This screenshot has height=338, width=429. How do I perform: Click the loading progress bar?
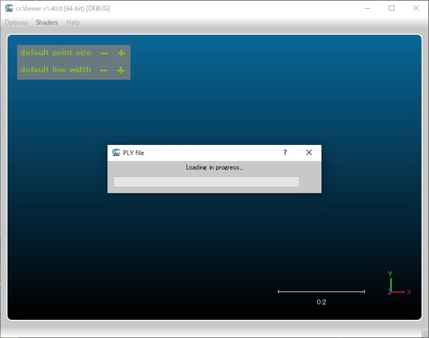[206, 182]
